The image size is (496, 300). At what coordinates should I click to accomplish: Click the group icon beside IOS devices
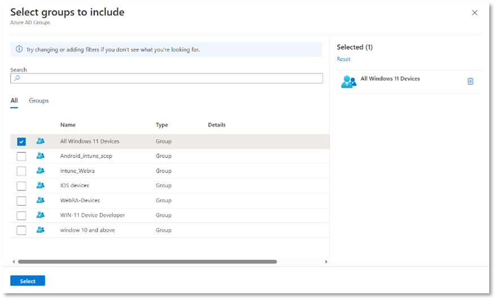(40, 185)
